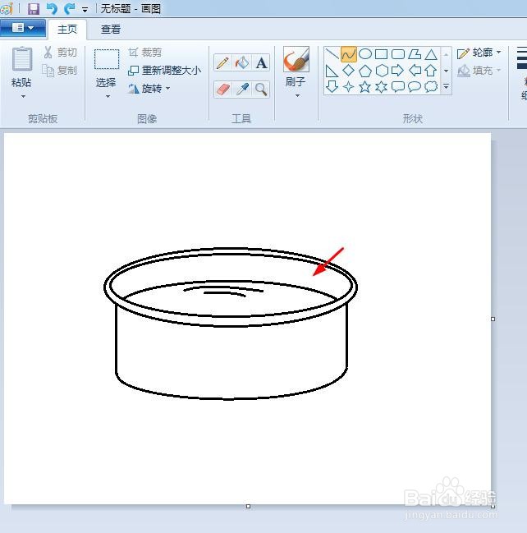Expand the 刷子 brushes dropdown arrow

click(297, 96)
